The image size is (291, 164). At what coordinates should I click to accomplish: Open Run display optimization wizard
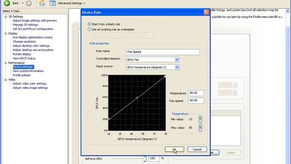[32, 37]
